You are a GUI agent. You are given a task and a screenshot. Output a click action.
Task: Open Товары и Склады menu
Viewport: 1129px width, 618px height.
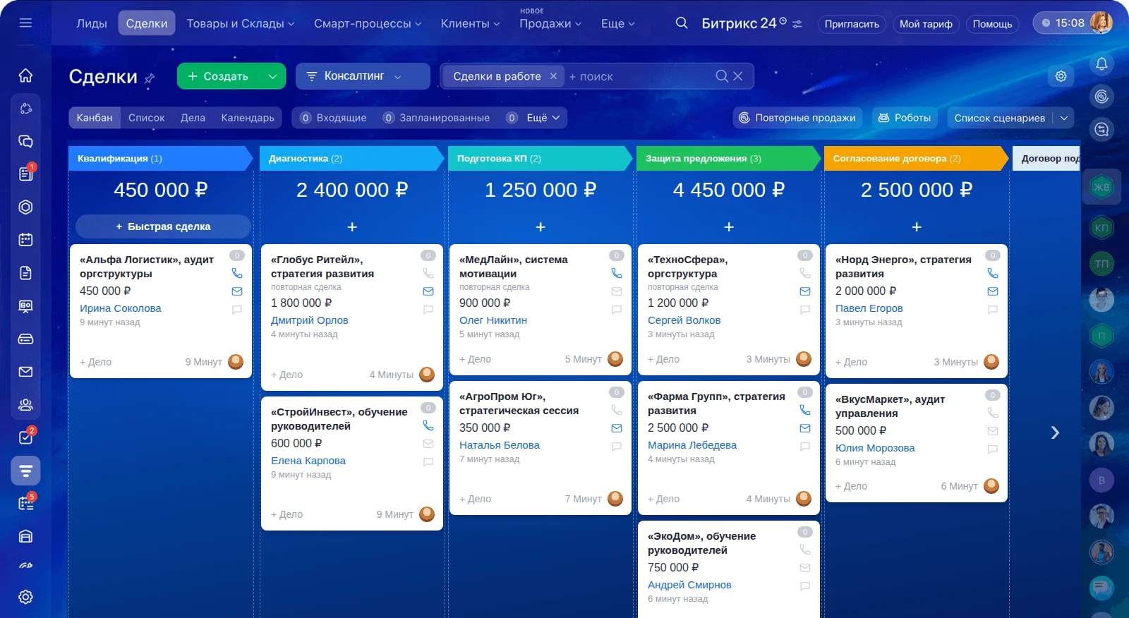tap(241, 23)
